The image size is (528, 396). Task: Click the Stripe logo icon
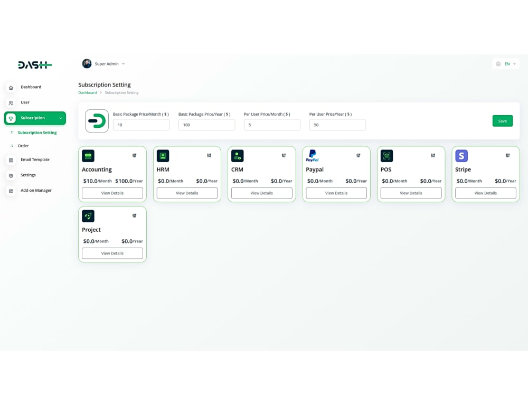(x=461, y=156)
